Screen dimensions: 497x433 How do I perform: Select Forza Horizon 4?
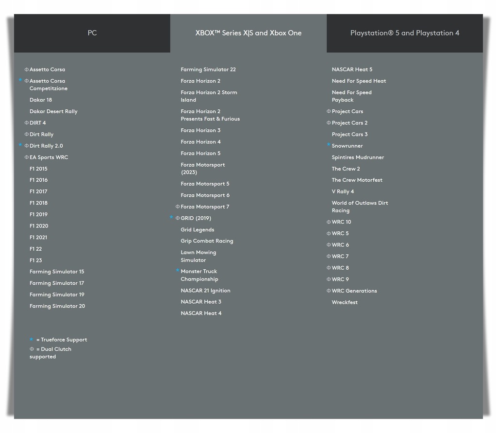(x=200, y=142)
